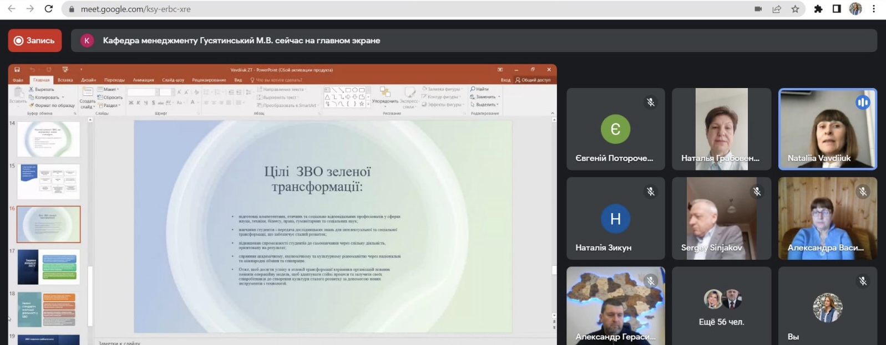Toggle italic К formatting
This screenshot has height=345, width=886.
[138, 102]
